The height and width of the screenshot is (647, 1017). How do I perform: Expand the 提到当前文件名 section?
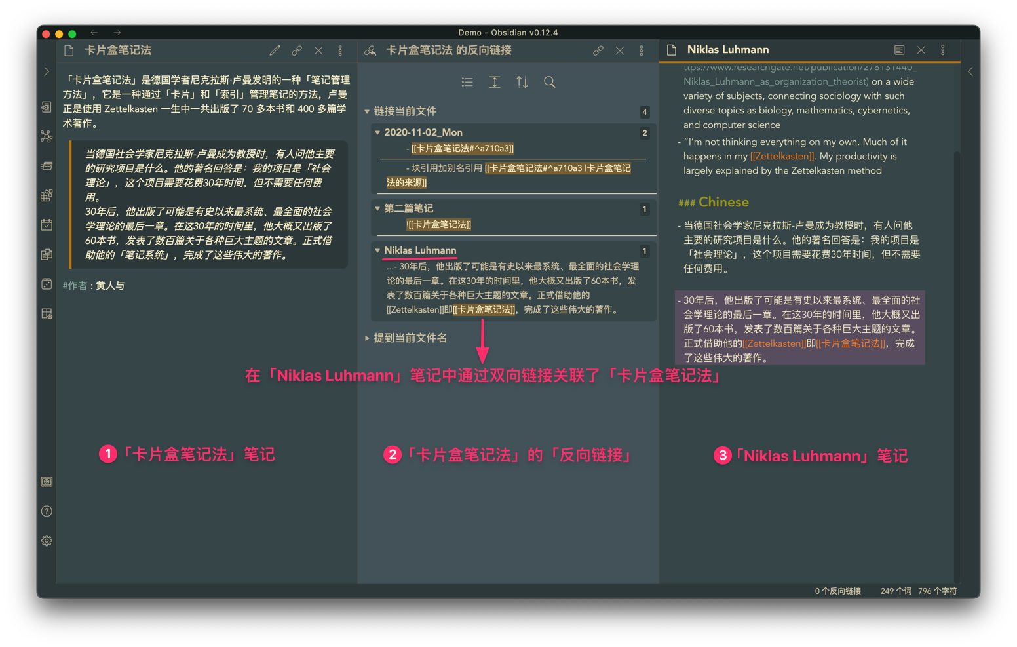[x=367, y=338]
